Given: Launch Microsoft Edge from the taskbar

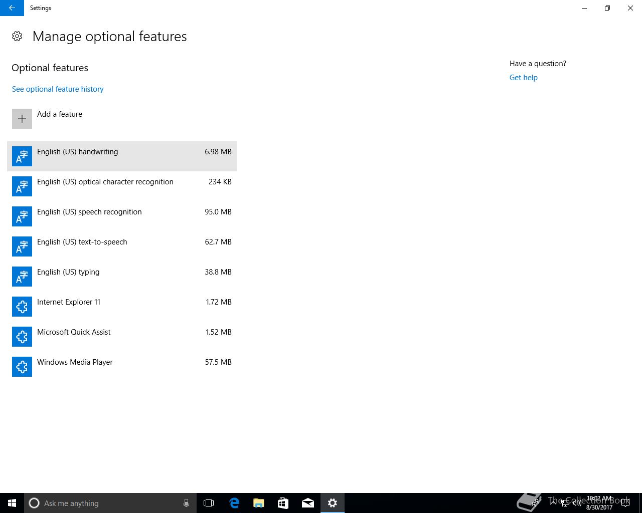Looking at the screenshot, I should [x=234, y=503].
